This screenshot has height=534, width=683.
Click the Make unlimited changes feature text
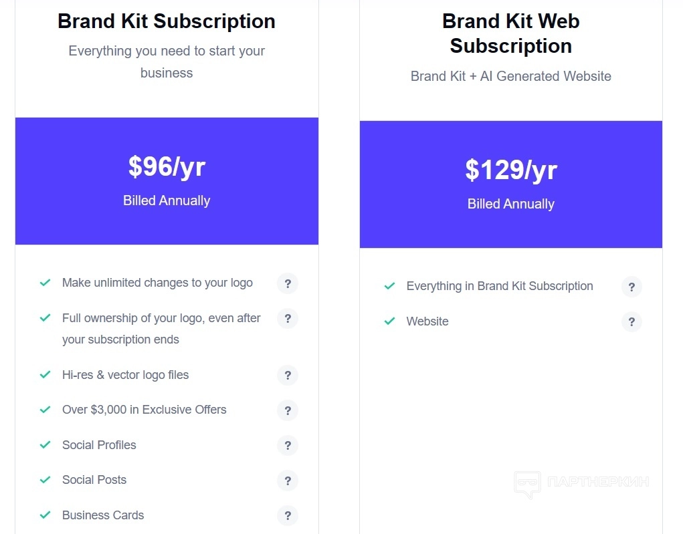click(x=157, y=283)
